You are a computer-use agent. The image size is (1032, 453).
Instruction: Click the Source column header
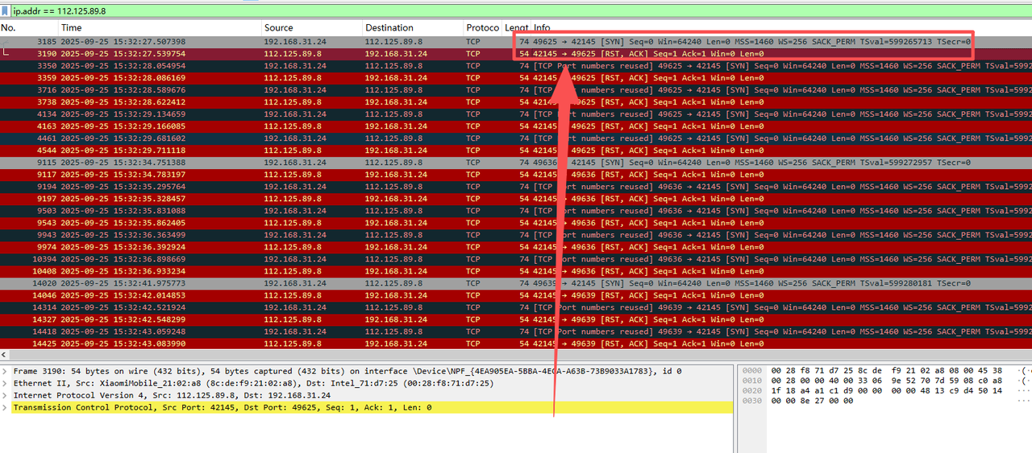click(306, 28)
